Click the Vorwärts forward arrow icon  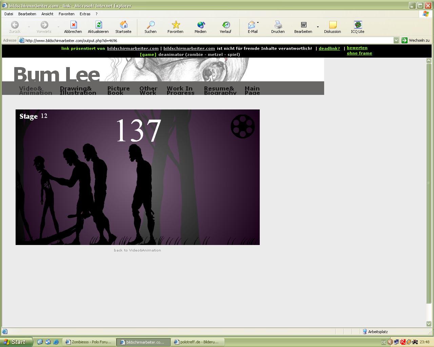coord(44,25)
